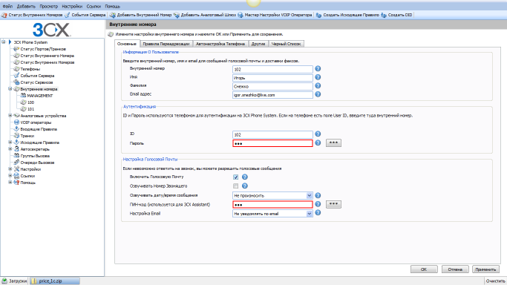Click Создать Исходящее Правило toolbar button
This screenshot has width=507, height=285.
(347, 15)
